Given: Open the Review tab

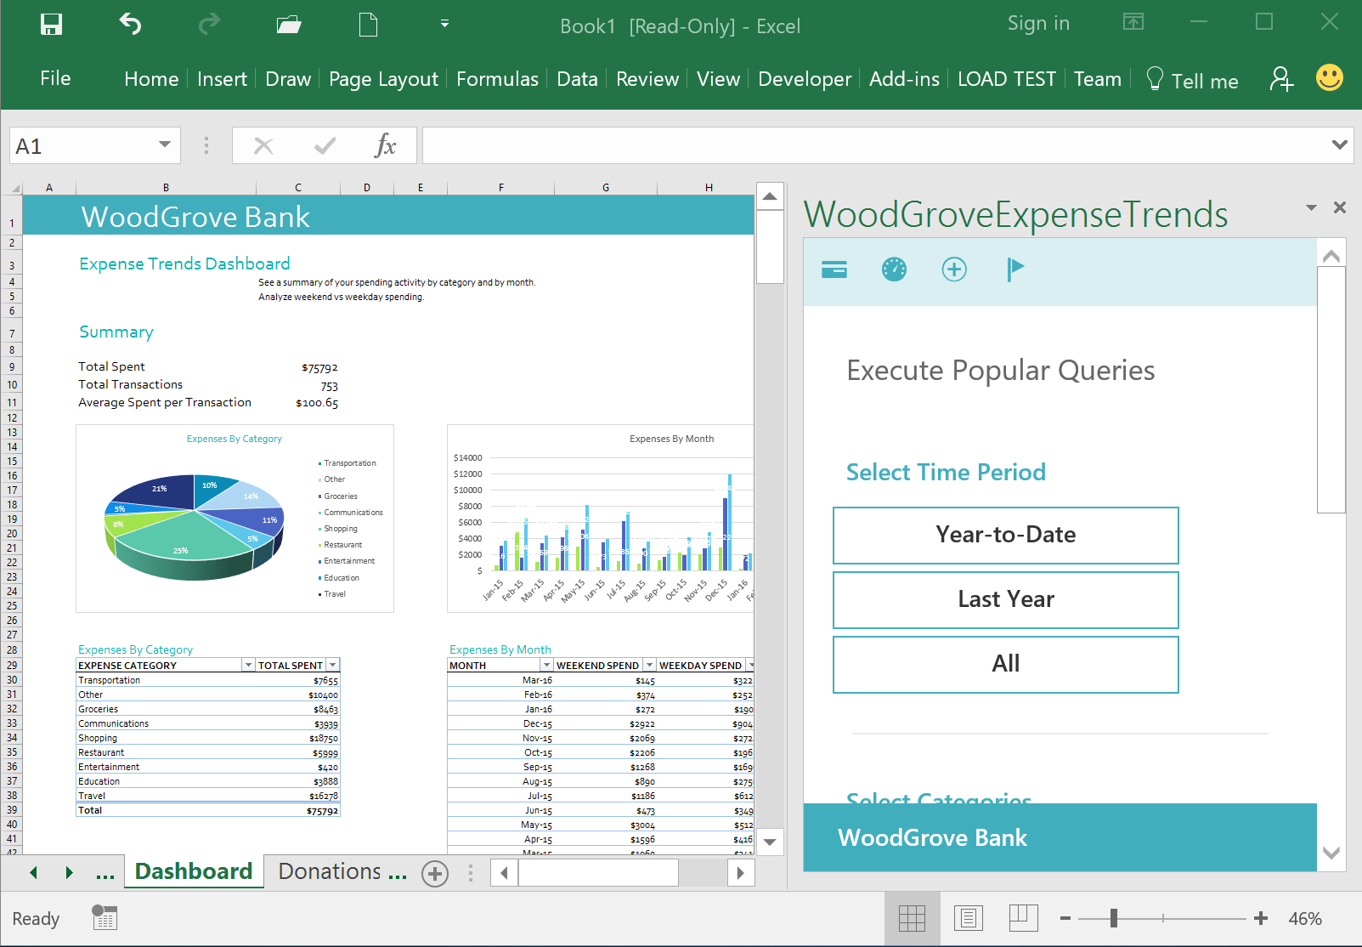Looking at the screenshot, I should 647,79.
